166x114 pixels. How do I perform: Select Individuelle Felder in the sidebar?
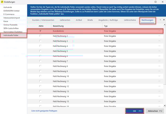tap(11, 35)
